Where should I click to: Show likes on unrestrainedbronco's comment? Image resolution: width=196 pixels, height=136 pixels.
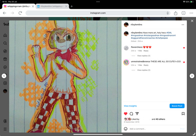tap(140, 65)
